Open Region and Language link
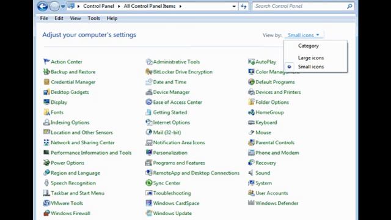Viewport: 391px width, 220px height. point(75,173)
